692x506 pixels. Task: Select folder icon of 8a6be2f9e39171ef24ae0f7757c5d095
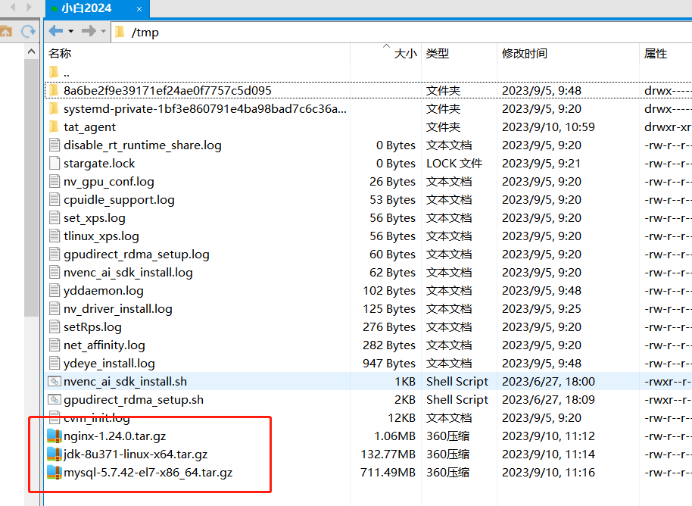click(x=54, y=90)
